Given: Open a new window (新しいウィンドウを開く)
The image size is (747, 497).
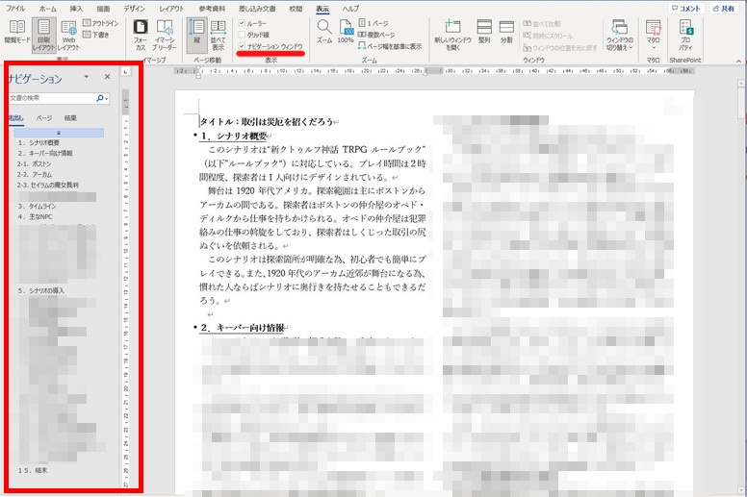Looking at the screenshot, I should [x=452, y=36].
